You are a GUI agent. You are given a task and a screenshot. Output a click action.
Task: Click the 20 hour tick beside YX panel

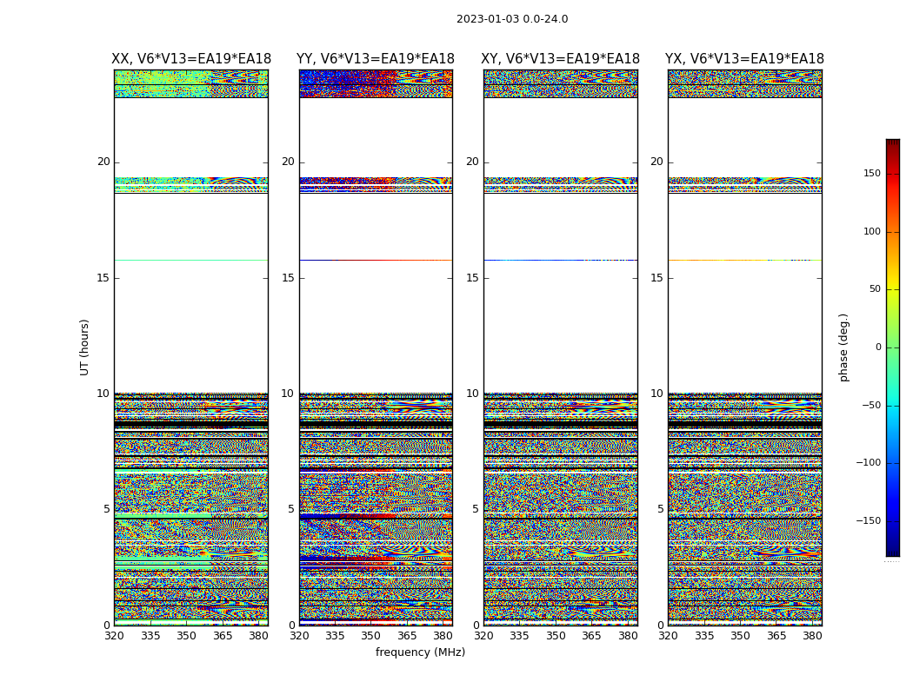click(x=656, y=162)
